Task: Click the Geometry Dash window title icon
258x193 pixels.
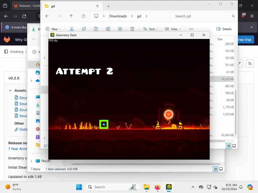Action: (52, 35)
